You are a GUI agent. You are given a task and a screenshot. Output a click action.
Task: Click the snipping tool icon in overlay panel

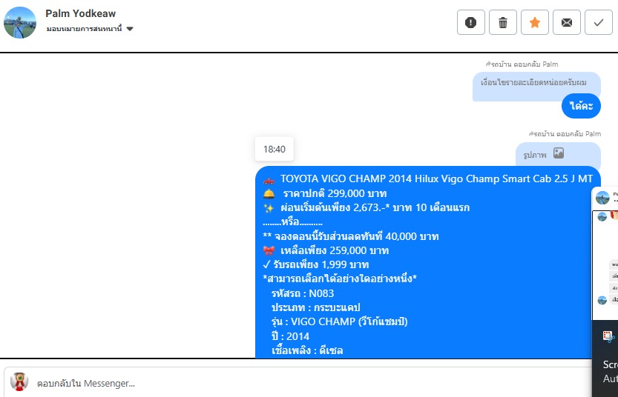(x=608, y=336)
